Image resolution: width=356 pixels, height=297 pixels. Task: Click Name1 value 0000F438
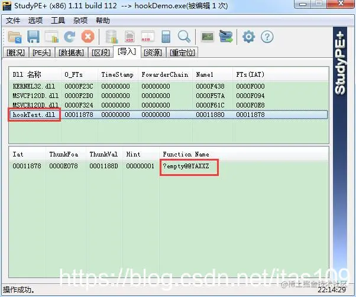pyautogui.click(x=211, y=86)
